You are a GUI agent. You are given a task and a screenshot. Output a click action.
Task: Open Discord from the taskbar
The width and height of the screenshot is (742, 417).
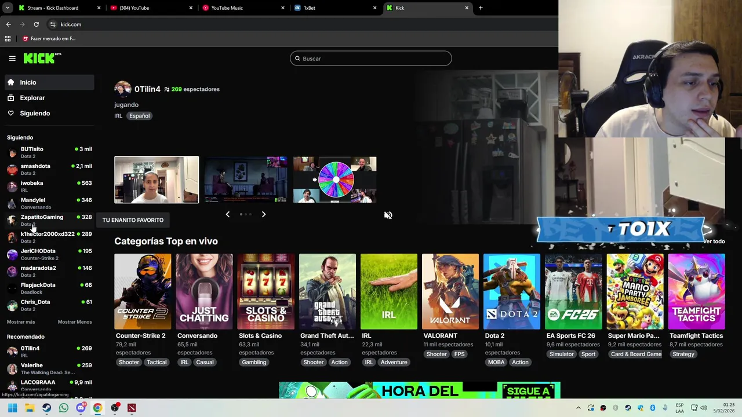coord(81,408)
